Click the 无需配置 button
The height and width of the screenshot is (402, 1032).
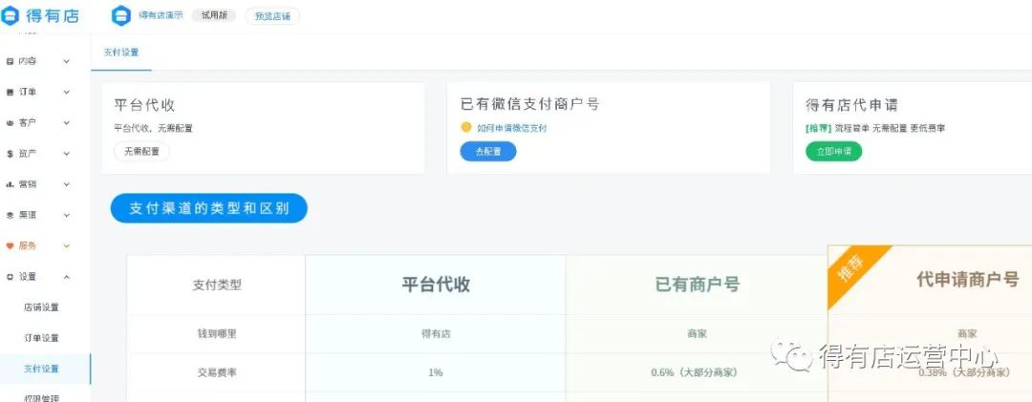pos(141,151)
